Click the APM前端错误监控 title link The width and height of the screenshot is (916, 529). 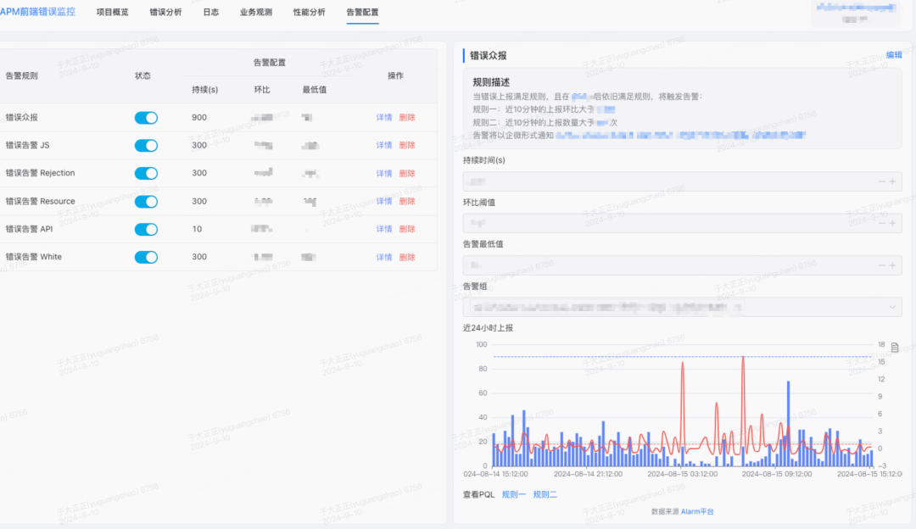click(x=37, y=12)
